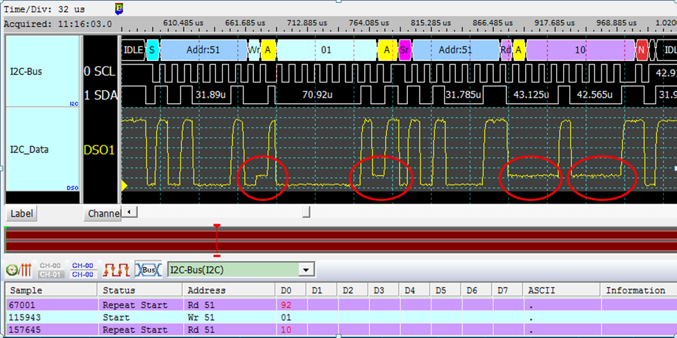Click the ASCII column header
Image resolution: width=677 pixels, height=338 pixels.
(562, 290)
